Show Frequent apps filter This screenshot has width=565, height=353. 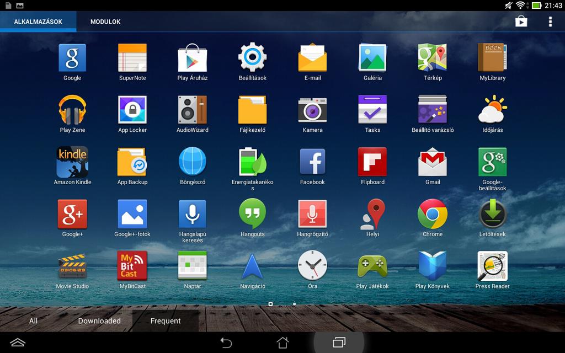[x=166, y=321]
